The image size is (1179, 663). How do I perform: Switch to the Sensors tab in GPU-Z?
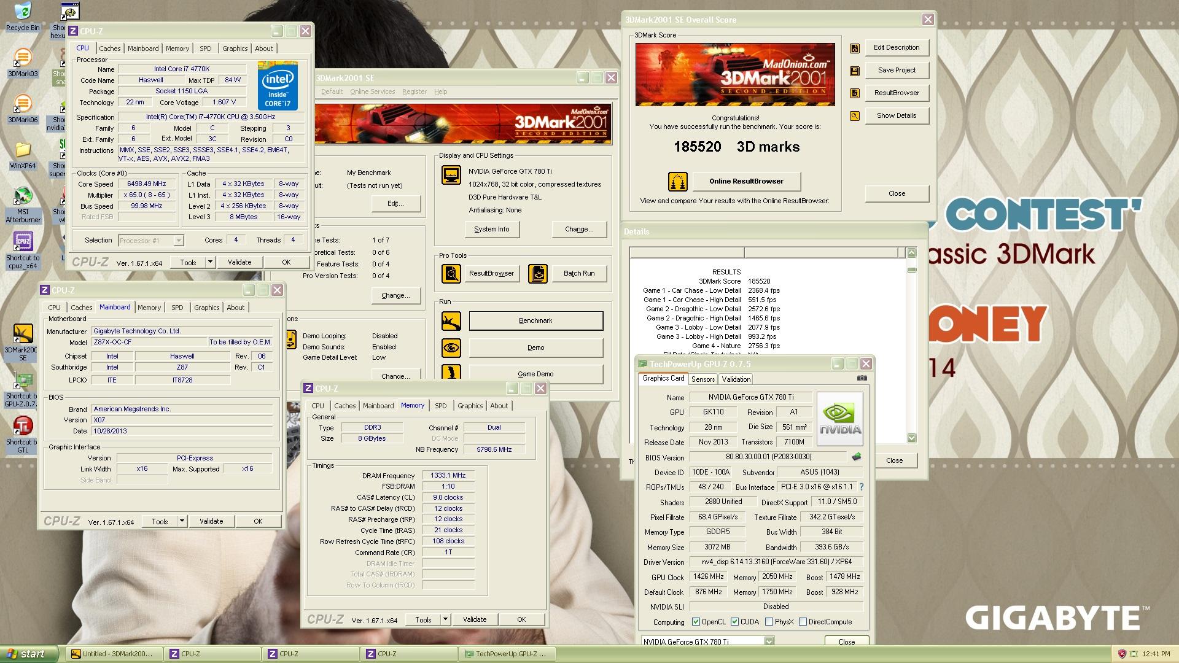click(702, 379)
